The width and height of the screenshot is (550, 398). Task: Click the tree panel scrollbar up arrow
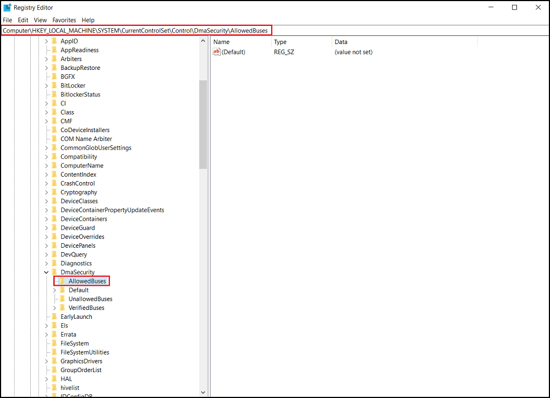tap(203, 40)
